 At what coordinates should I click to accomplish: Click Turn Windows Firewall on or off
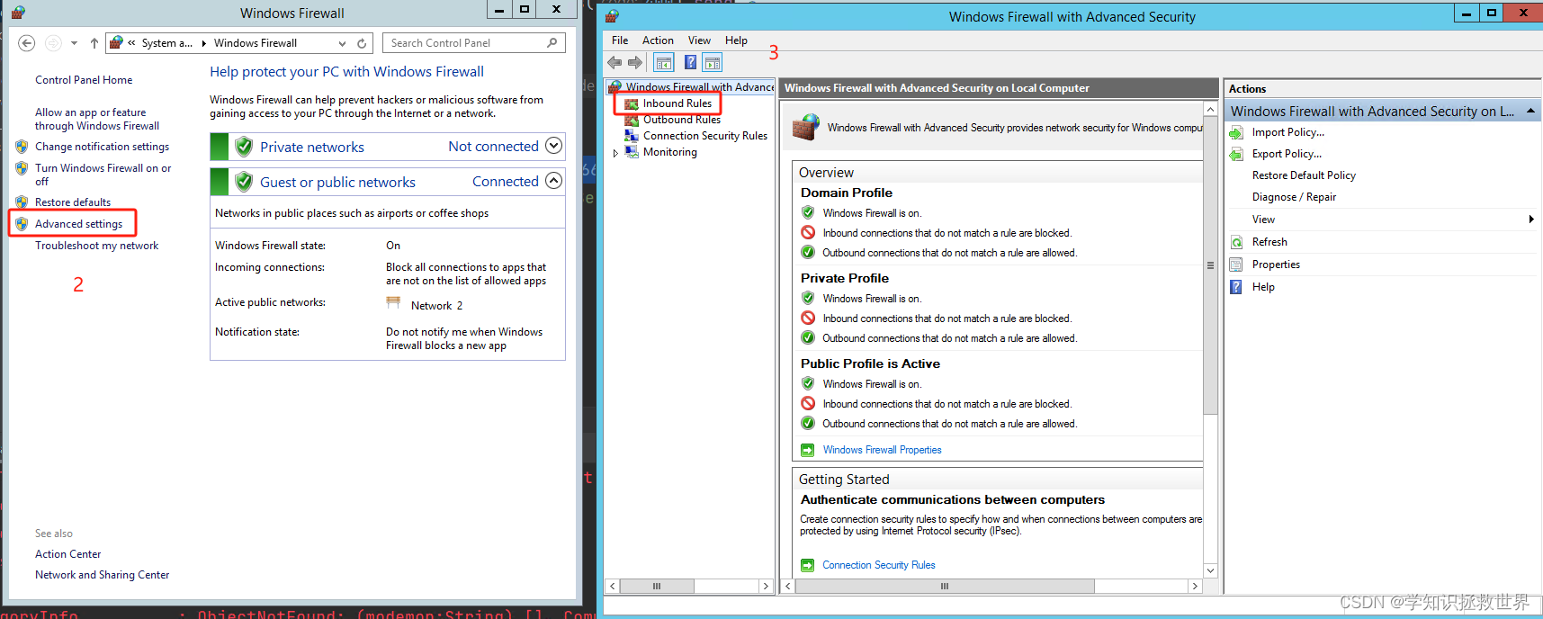103,175
